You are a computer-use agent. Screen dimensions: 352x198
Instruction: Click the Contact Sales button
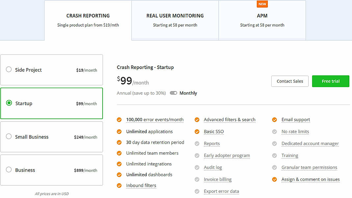tap(289, 81)
